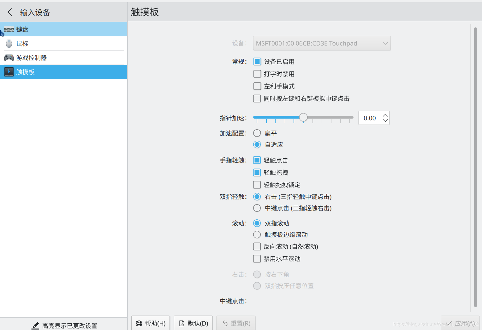The image size is (482, 330).
Task: Click the touchpad icon for 触摸板
Action: [x=9, y=72]
